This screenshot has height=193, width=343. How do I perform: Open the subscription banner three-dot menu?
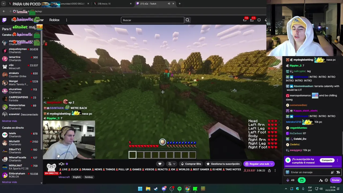[338, 160]
